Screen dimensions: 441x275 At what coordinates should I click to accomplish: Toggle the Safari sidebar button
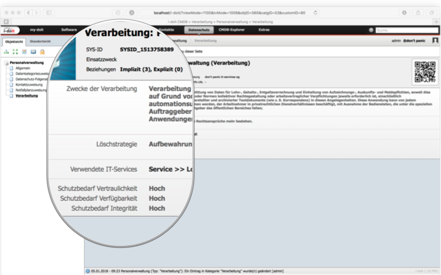point(49,13)
